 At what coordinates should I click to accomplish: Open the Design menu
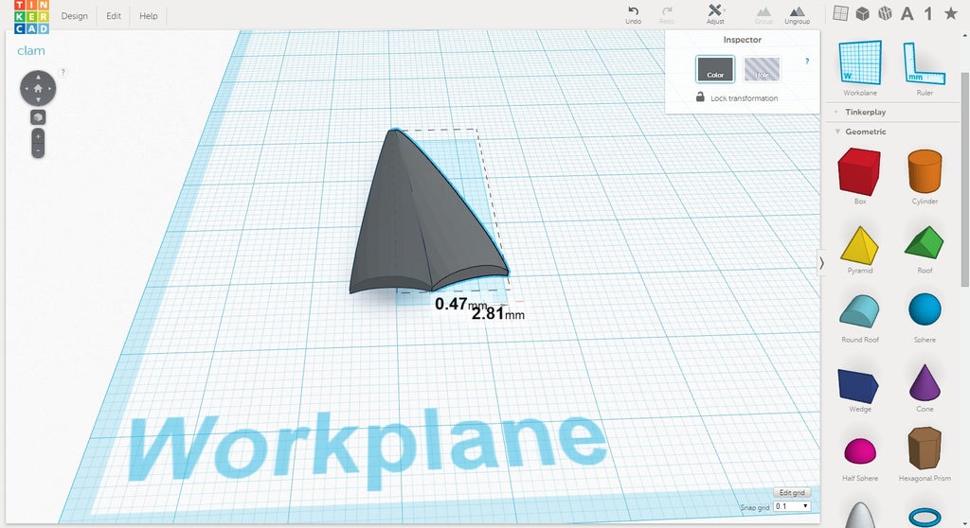point(74,16)
